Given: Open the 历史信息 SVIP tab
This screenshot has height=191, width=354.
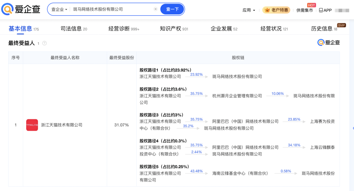Looking at the screenshot, I should tap(324, 29).
